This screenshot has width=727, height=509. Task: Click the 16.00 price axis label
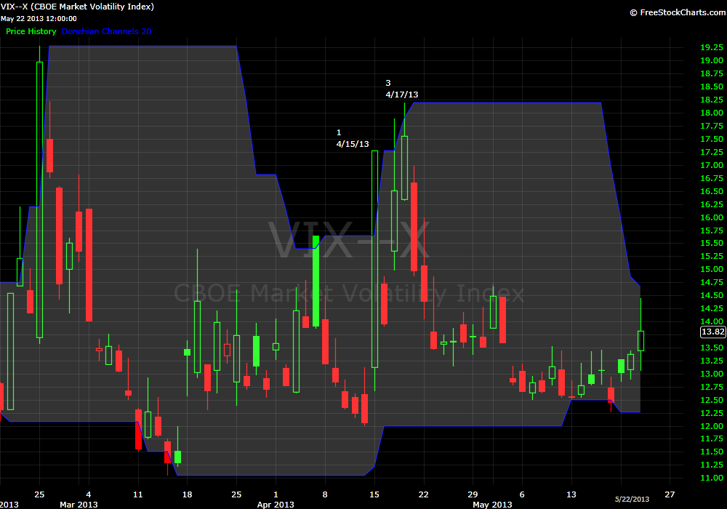[710, 217]
